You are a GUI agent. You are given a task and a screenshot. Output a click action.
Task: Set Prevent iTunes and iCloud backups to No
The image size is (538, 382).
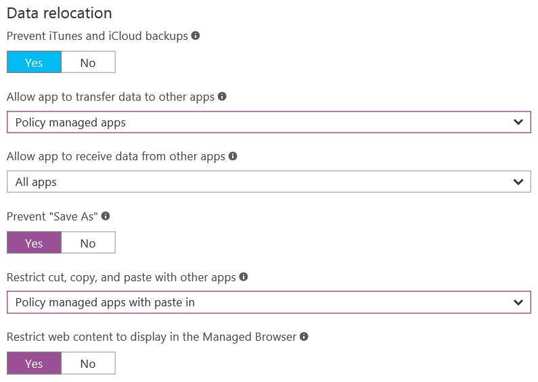[x=88, y=63]
